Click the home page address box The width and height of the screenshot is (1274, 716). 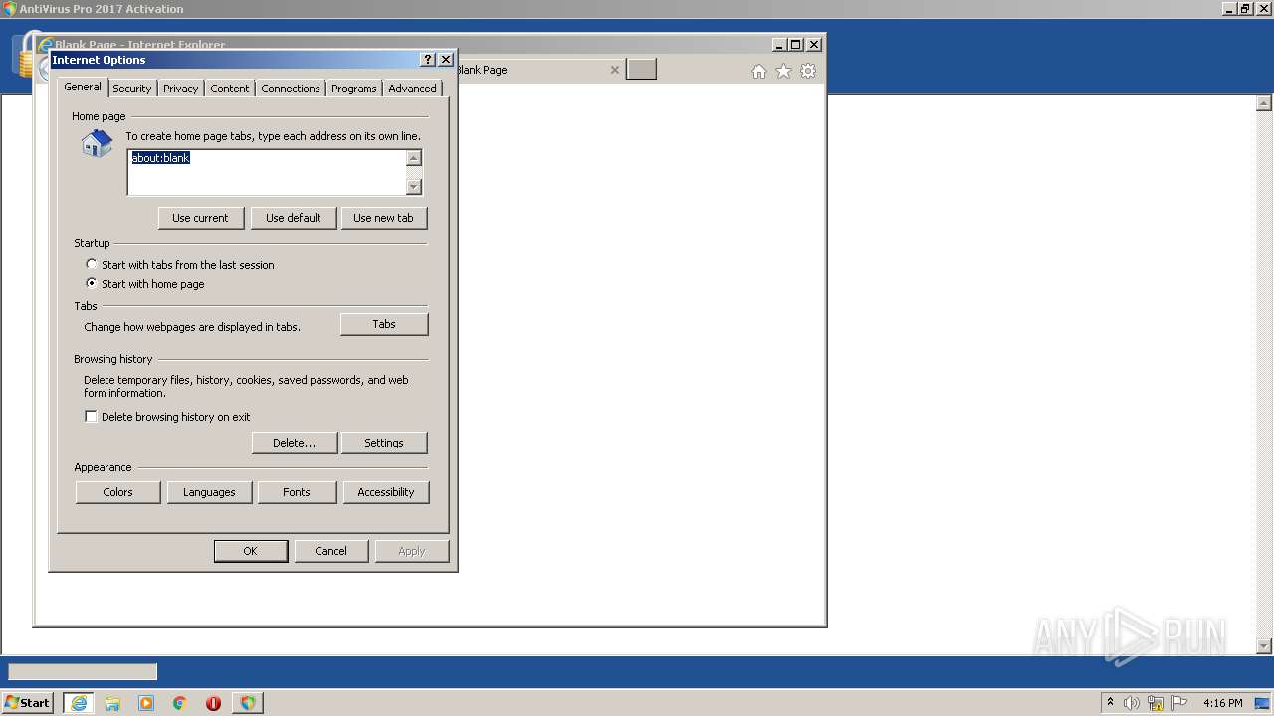pyautogui.click(x=267, y=172)
